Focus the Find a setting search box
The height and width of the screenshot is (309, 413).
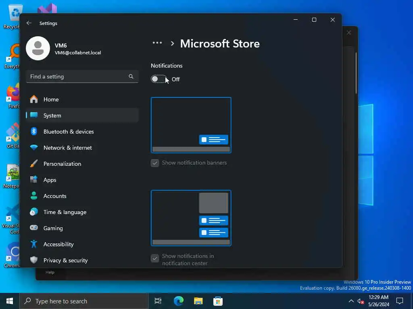[x=82, y=76]
